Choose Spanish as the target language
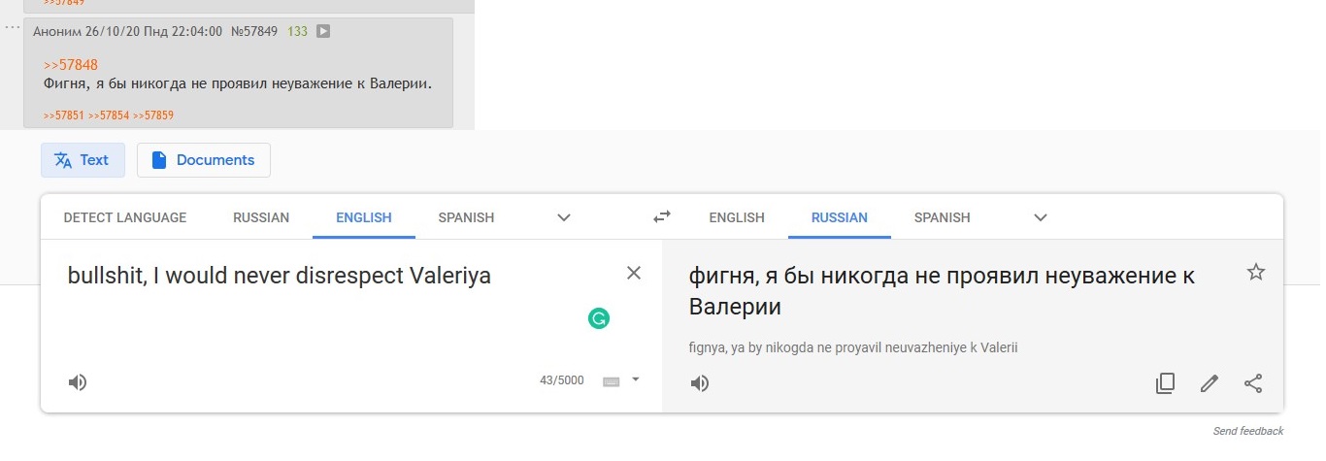This screenshot has height=461, width=1326. (x=942, y=217)
